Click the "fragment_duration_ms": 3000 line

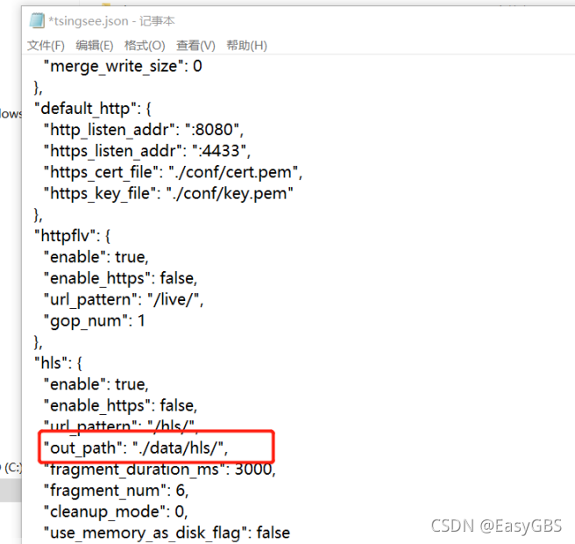160,469
